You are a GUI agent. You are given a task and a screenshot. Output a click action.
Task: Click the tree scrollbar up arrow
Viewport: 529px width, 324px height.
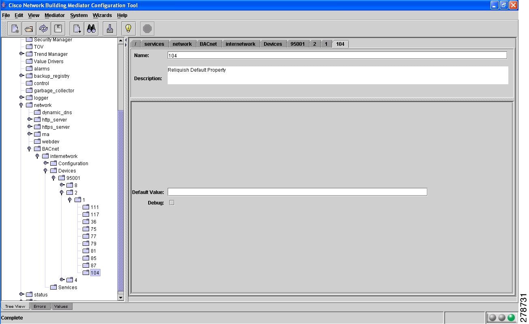(120, 40)
